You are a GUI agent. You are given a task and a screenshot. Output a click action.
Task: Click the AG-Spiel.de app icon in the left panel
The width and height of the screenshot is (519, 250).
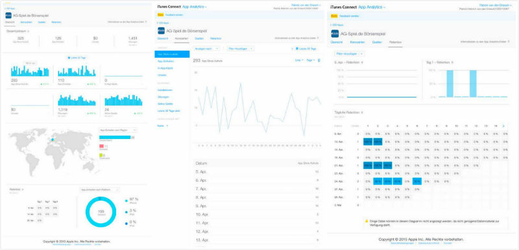click(8, 15)
